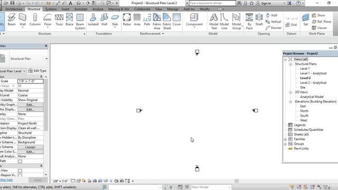Collapse the Elevations (Building Elevation) node
This screenshot has height=190, width=338.
click(x=290, y=102)
